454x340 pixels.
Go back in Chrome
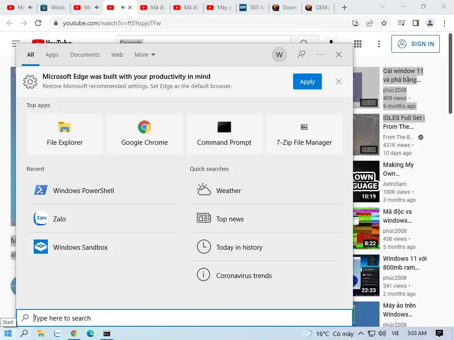tap(10, 23)
